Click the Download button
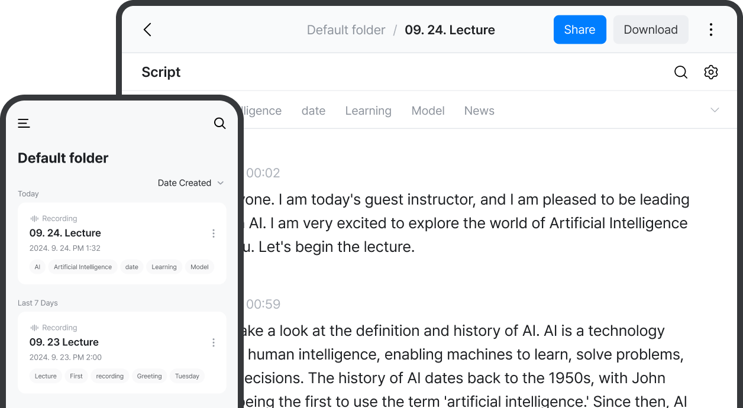 [650, 30]
